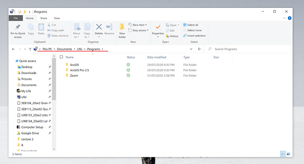Sort by Type column header
This screenshot has height=164, width=304.
tap(187, 57)
